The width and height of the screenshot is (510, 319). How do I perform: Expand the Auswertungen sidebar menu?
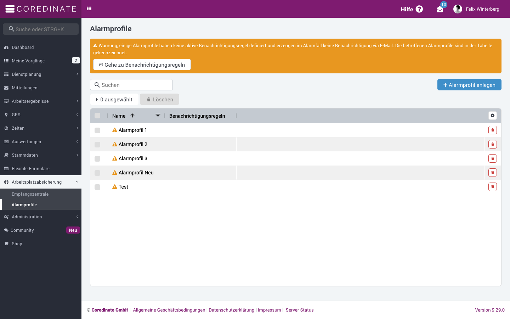click(x=41, y=141)
